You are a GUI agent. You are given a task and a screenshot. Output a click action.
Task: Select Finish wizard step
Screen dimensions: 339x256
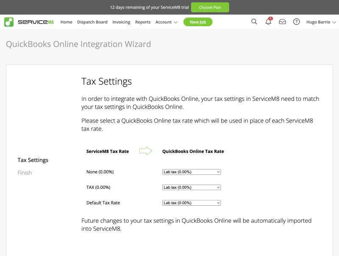pyautogui.click(x=25, y=173)
